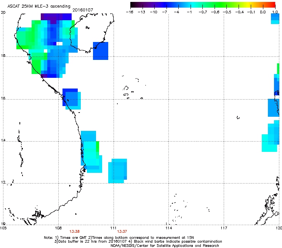
Task: Click longitude axis label '117'
Action: pyautogui.click(x=224, y=228)
